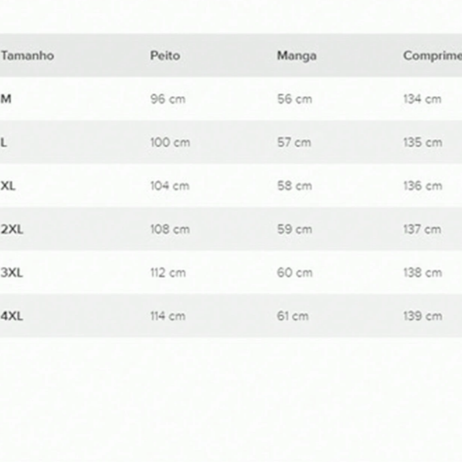462x462 pixels.
Task: Click the 137 cm length value
Action: 422,229
